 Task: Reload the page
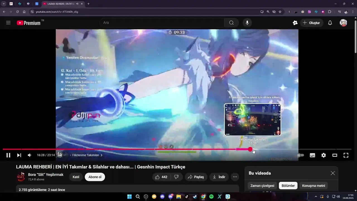(x=17, y=12)
